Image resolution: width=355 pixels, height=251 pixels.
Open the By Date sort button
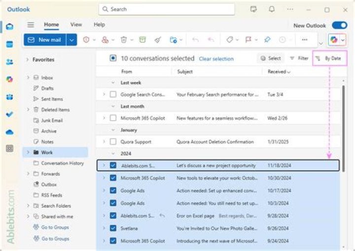click(x=330, y=58)
